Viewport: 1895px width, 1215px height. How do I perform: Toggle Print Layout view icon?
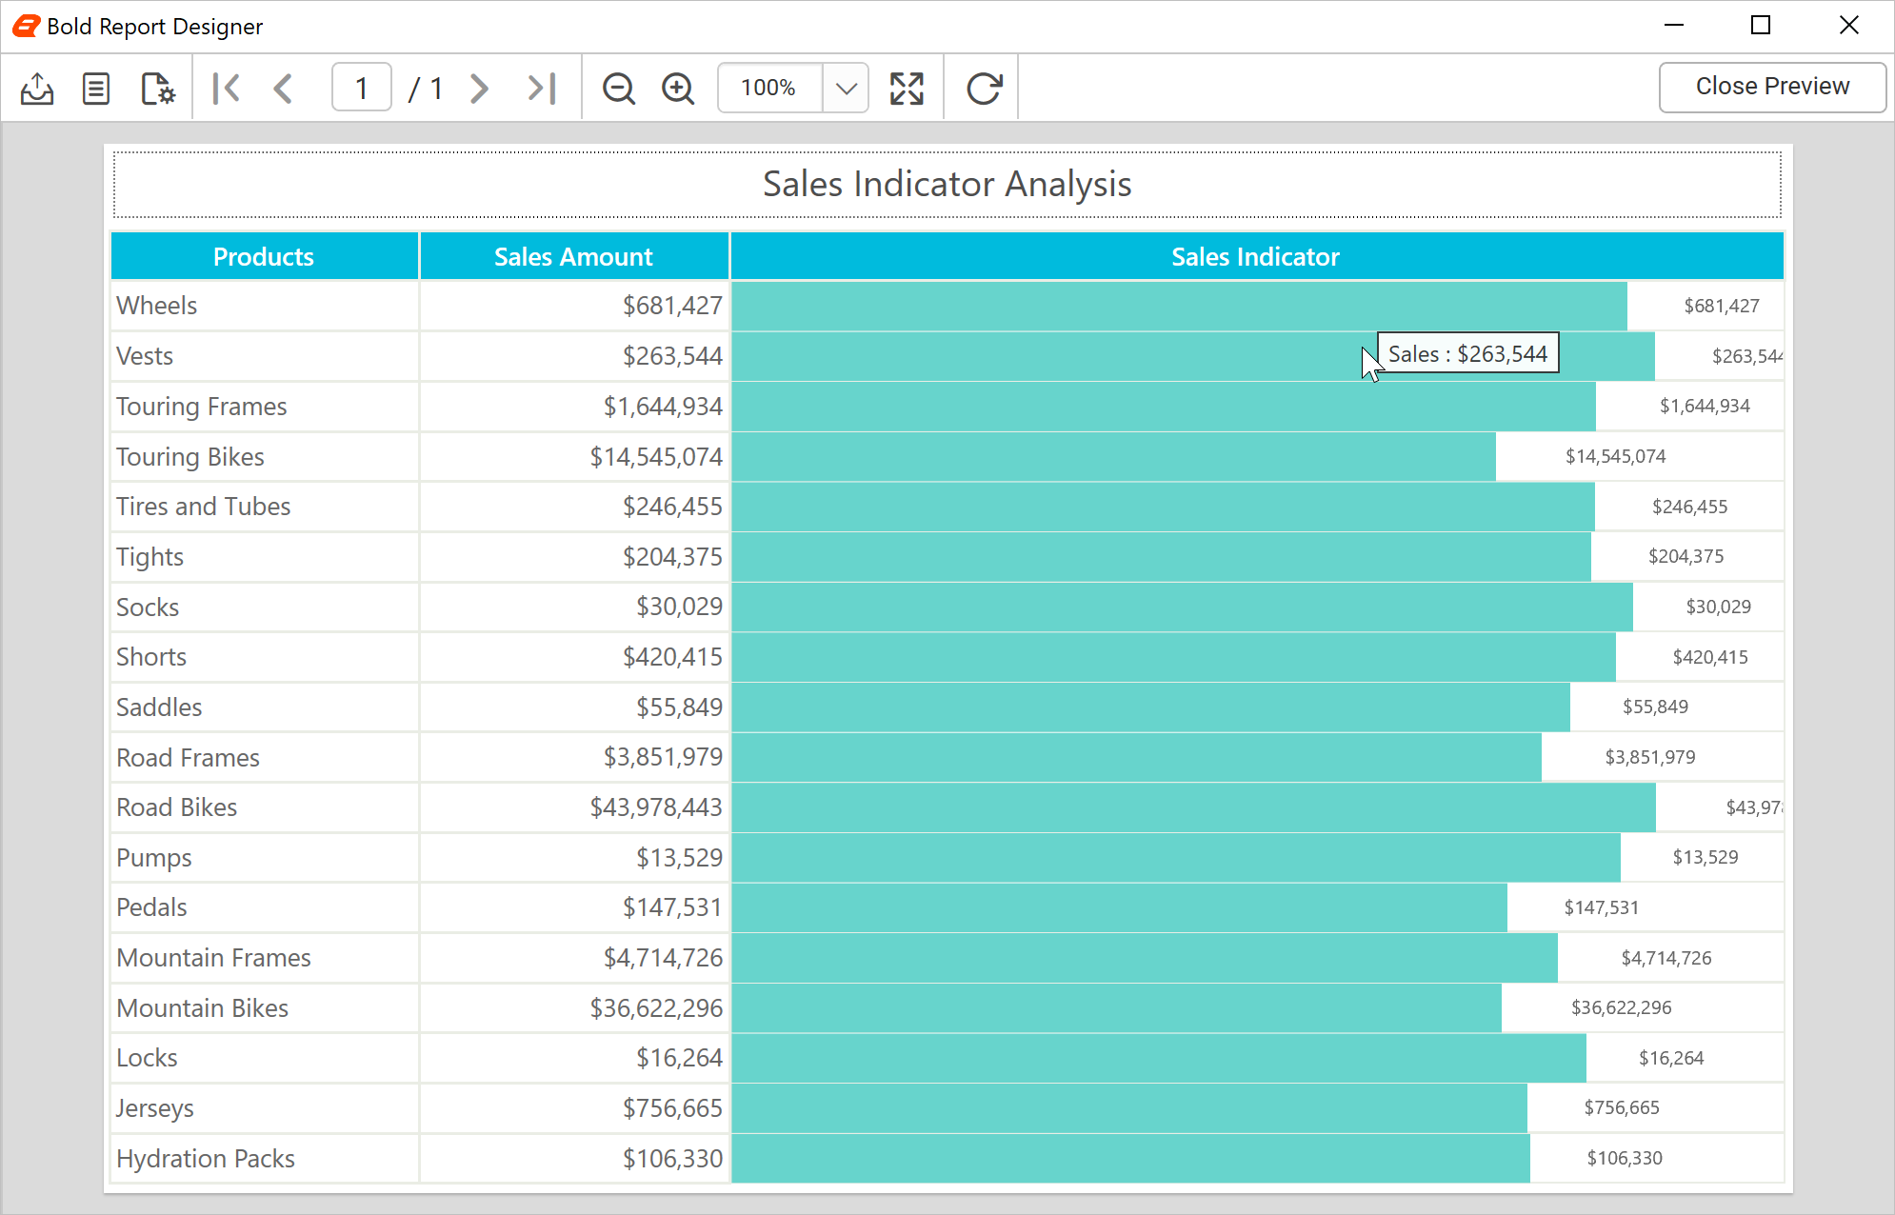tap(96, 89)
